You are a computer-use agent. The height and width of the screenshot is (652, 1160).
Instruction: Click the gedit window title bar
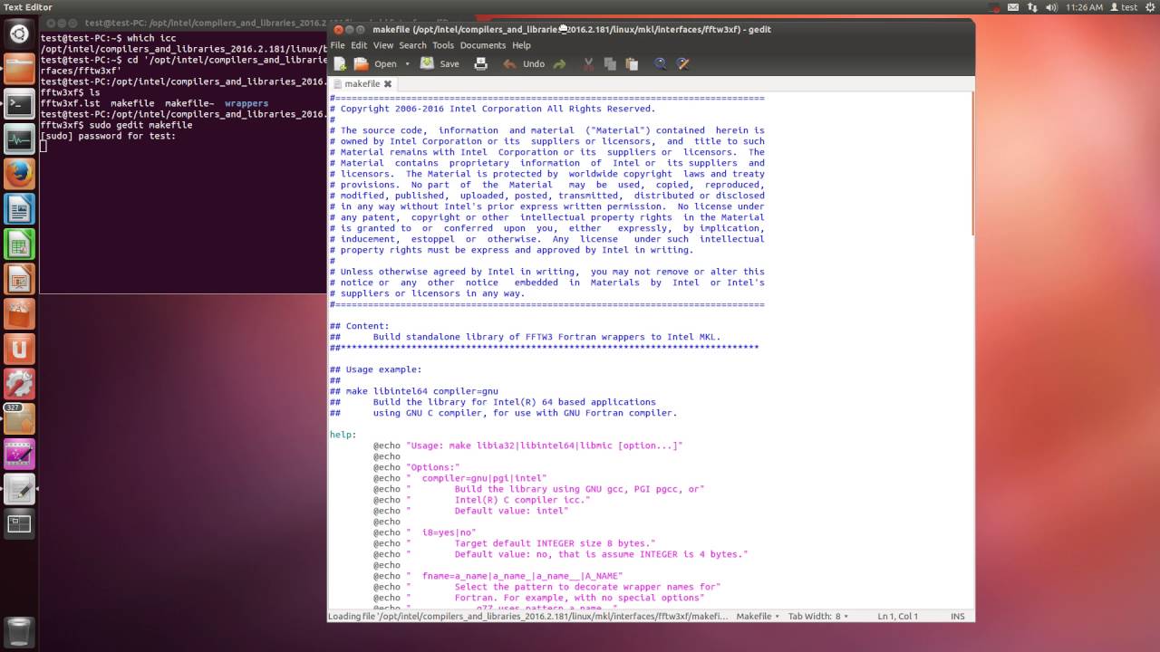[651, 29]
